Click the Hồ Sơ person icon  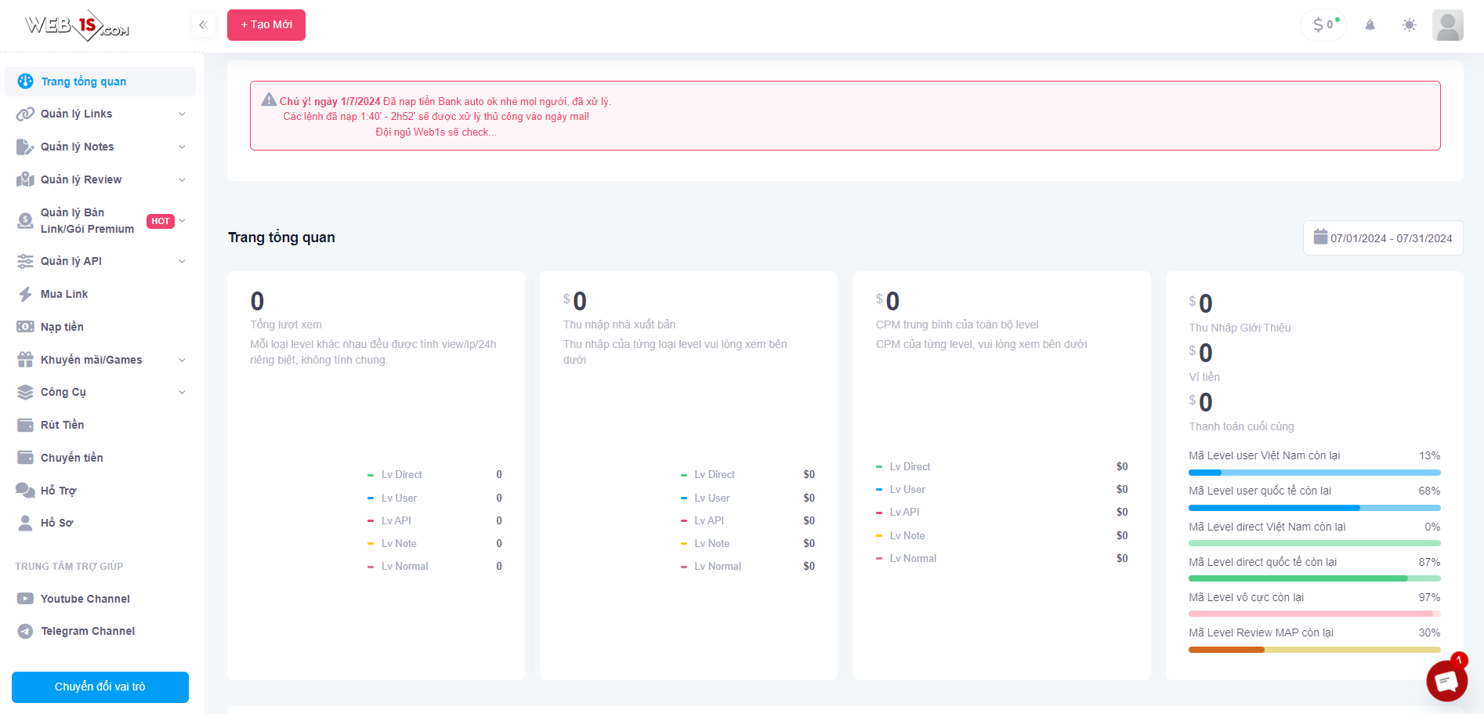point(25,523)
